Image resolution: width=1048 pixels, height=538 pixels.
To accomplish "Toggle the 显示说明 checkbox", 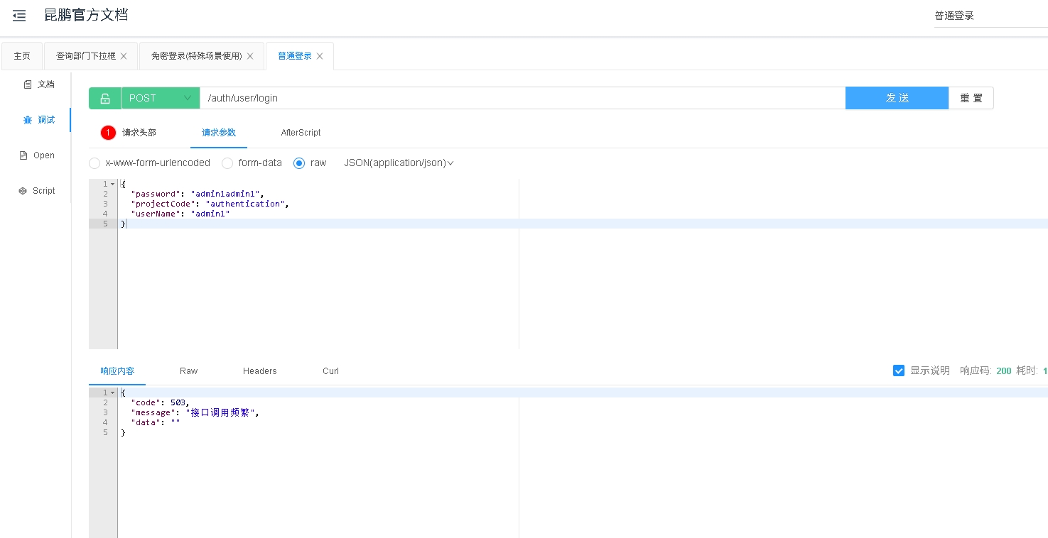I will [x=899, y=370].
